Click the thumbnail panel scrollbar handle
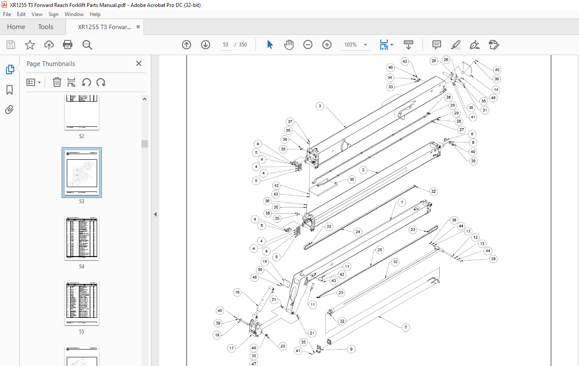Screen dimensions: 579x366 pos(144,144)
